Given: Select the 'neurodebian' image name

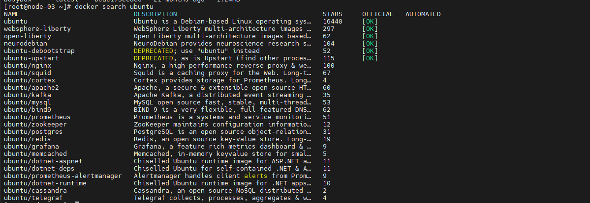Looking at the screenshot, I should 26,44.
